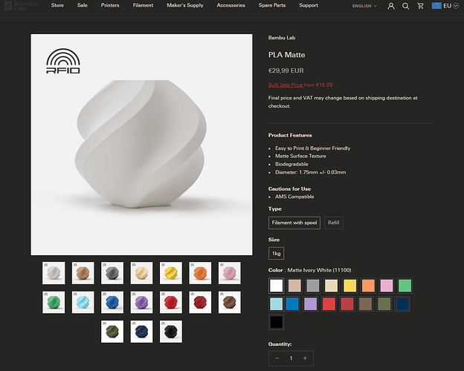Select the 1kg size option
This screenshot has width=464, height=371.
[276, 254]
